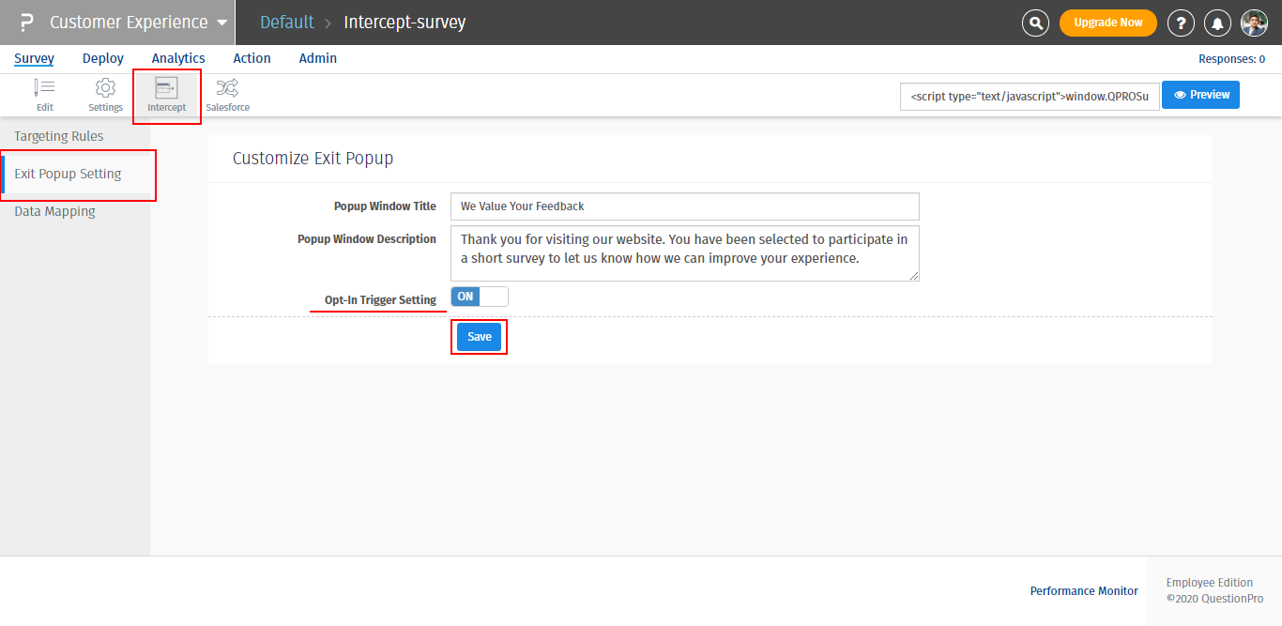Viewport: 1282px width, 626px height.
Task: Select the Edit icon in the toolbar
Action: pyautogui.click(x=44, y=94)
